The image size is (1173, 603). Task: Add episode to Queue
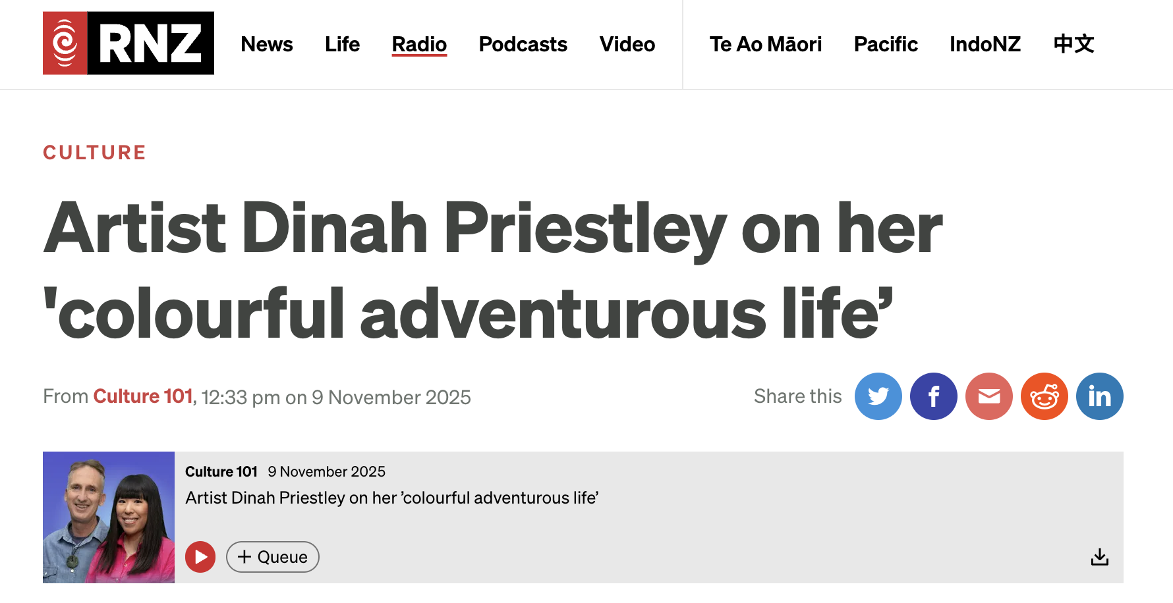[x=273, y=557]
